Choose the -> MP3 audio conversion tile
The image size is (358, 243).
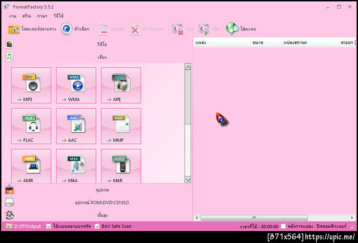pyautogui.click(x=31, y=85)
